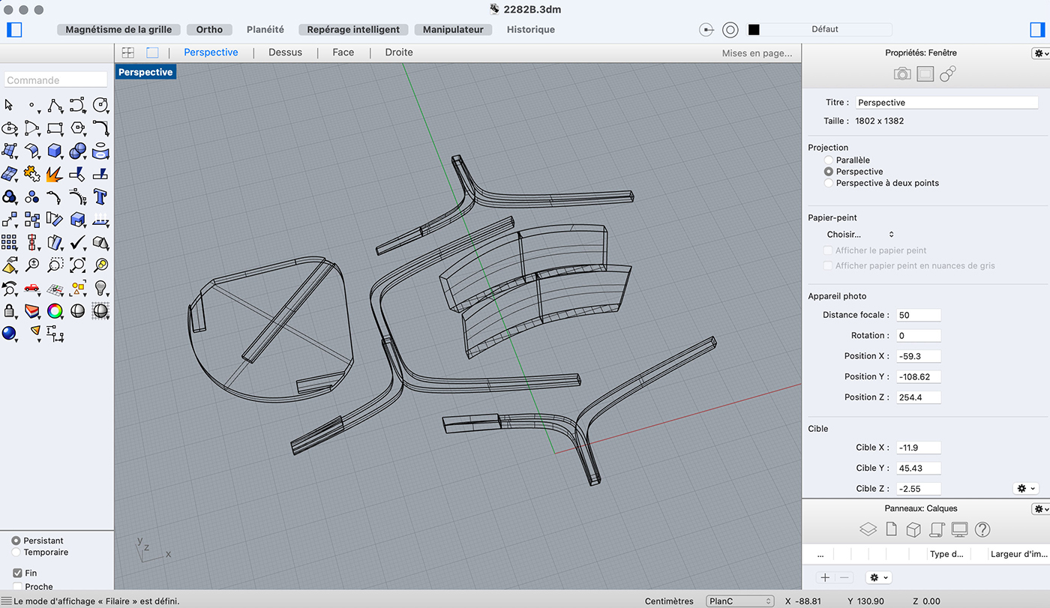Screen dimensions: 1050x608
Task: Click the Manipulateur button
Action: [453, 29]
